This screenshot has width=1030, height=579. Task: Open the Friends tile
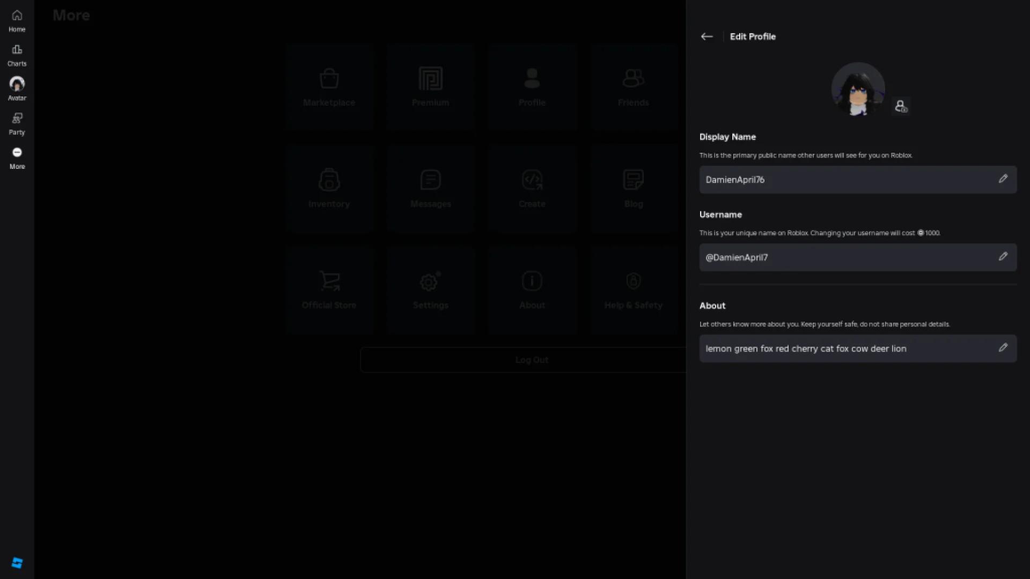click(633, 87)
